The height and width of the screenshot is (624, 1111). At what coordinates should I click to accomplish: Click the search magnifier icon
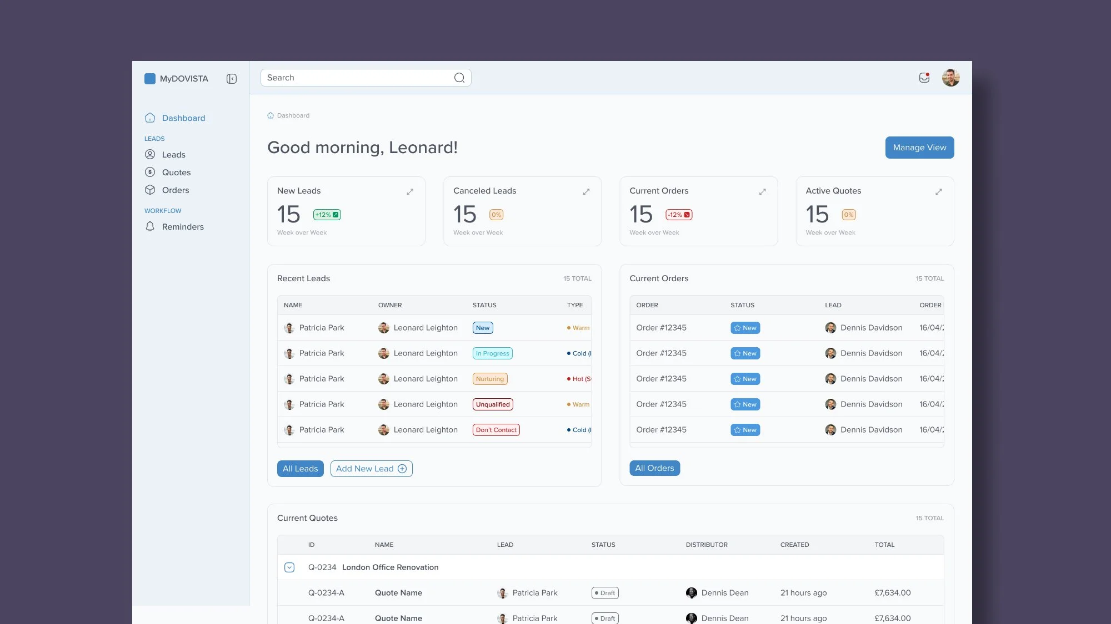point(459,78)
